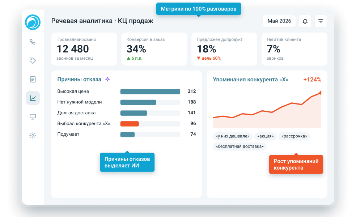Image resolution: width=356 pixels, height=217 pixels.
Task: Click the Долгая доставка label
Action: coord(76,113)
